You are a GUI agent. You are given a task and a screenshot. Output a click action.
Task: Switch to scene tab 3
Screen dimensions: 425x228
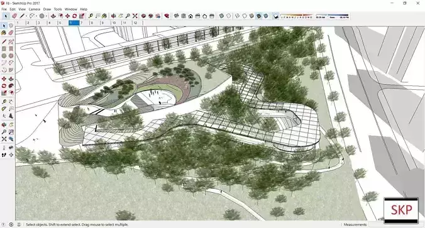[x=41, y=23]
